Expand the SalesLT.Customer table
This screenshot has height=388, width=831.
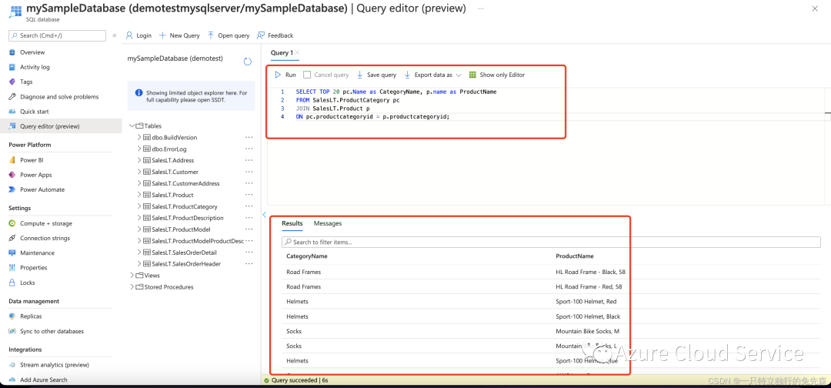pyautogui.click(x=139, y=172)
